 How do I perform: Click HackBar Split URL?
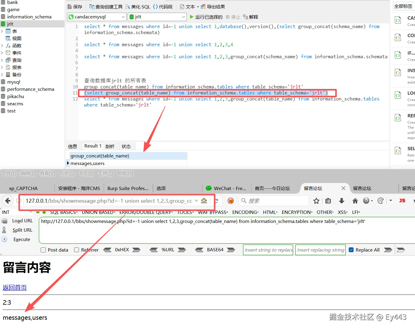(x=22, y=230)
